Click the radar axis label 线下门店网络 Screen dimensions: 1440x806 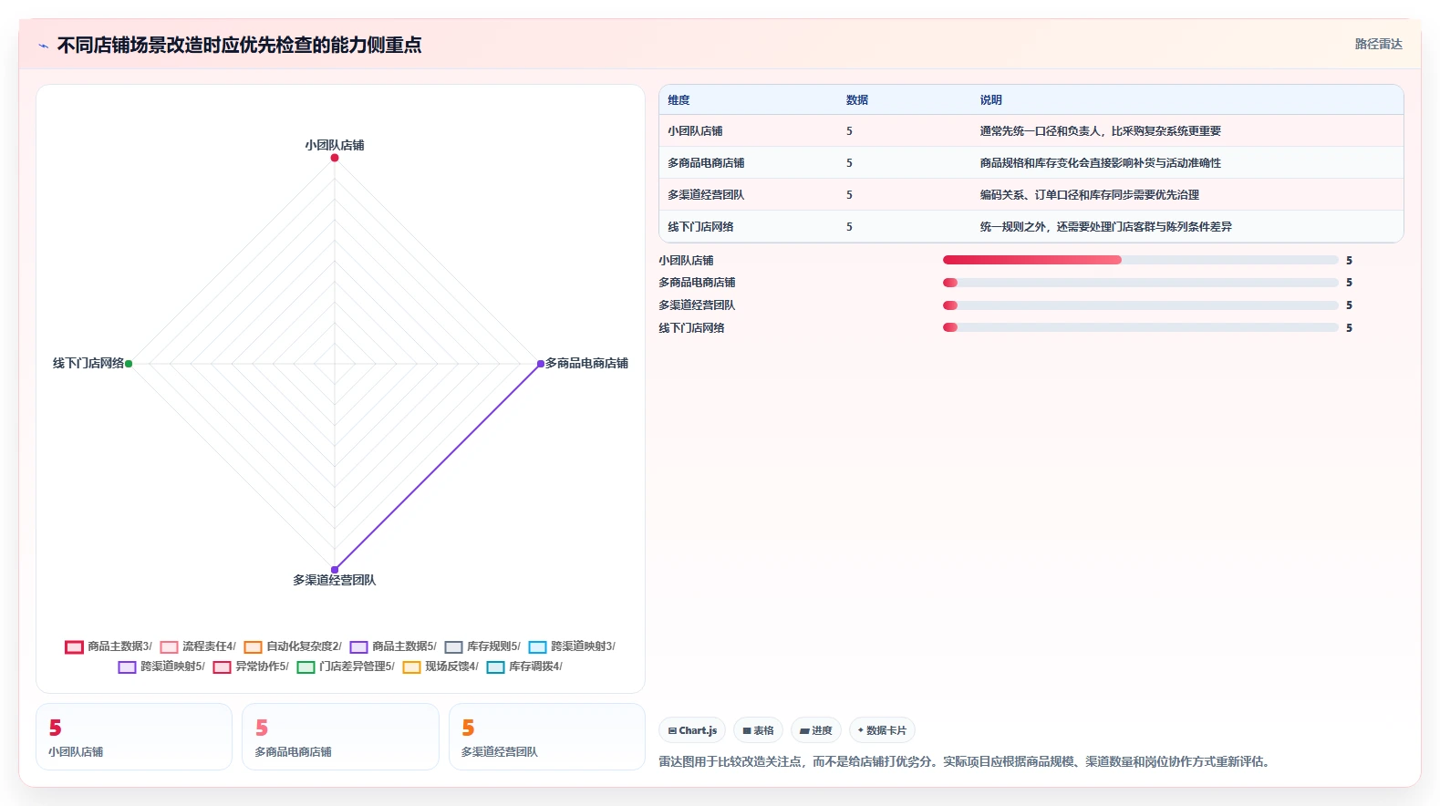88,363
